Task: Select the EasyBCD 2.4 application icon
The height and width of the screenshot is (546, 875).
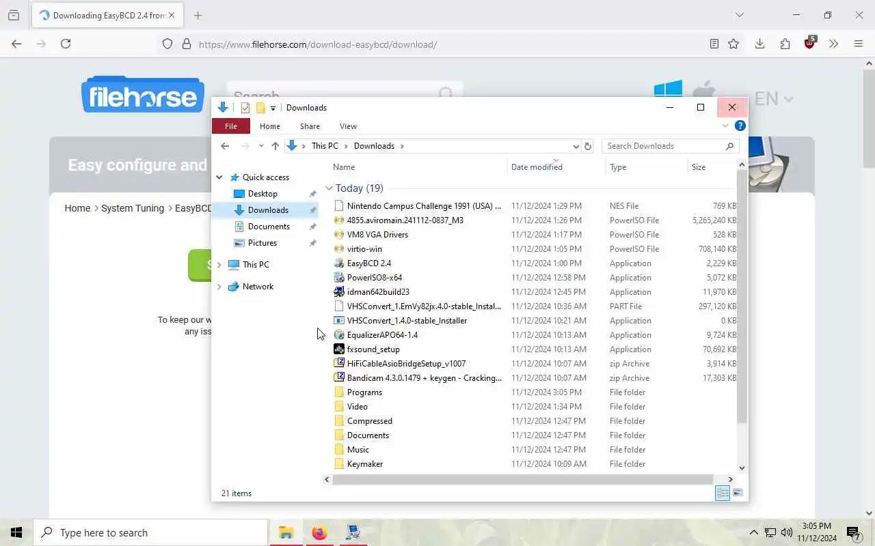Action: (x=339, y=263)
